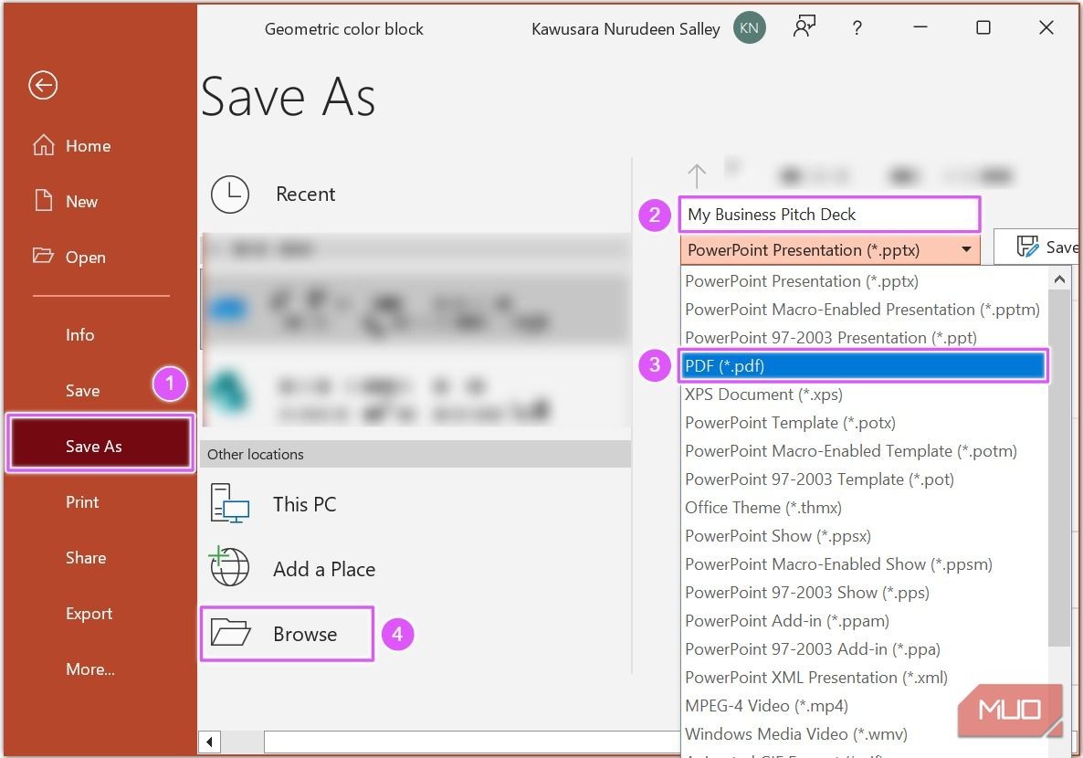Viewport: 1083px width, 758px height.
Task: Select PowerPoint 97-2003 Presentation (*.ppt)
Action: [865, 338]
